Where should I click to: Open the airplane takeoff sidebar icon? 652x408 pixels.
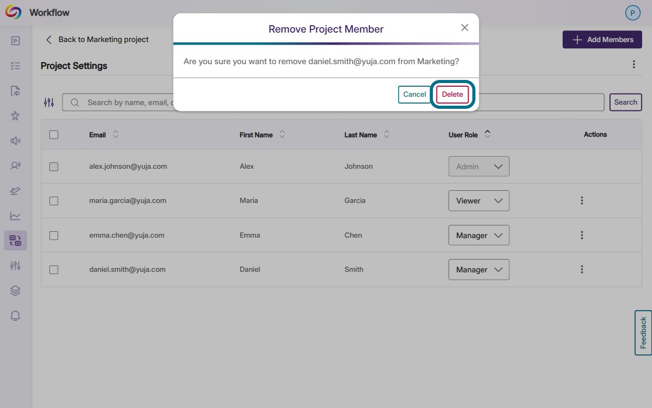(x=15, y=191)
